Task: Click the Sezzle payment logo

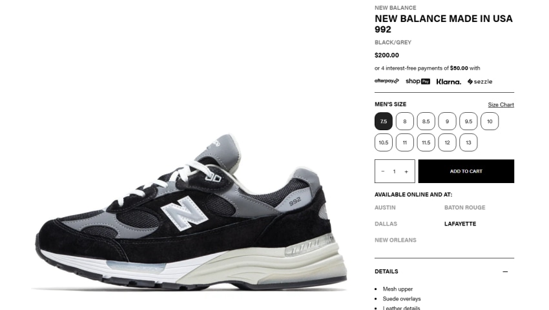Action: [x=480, y=81]
